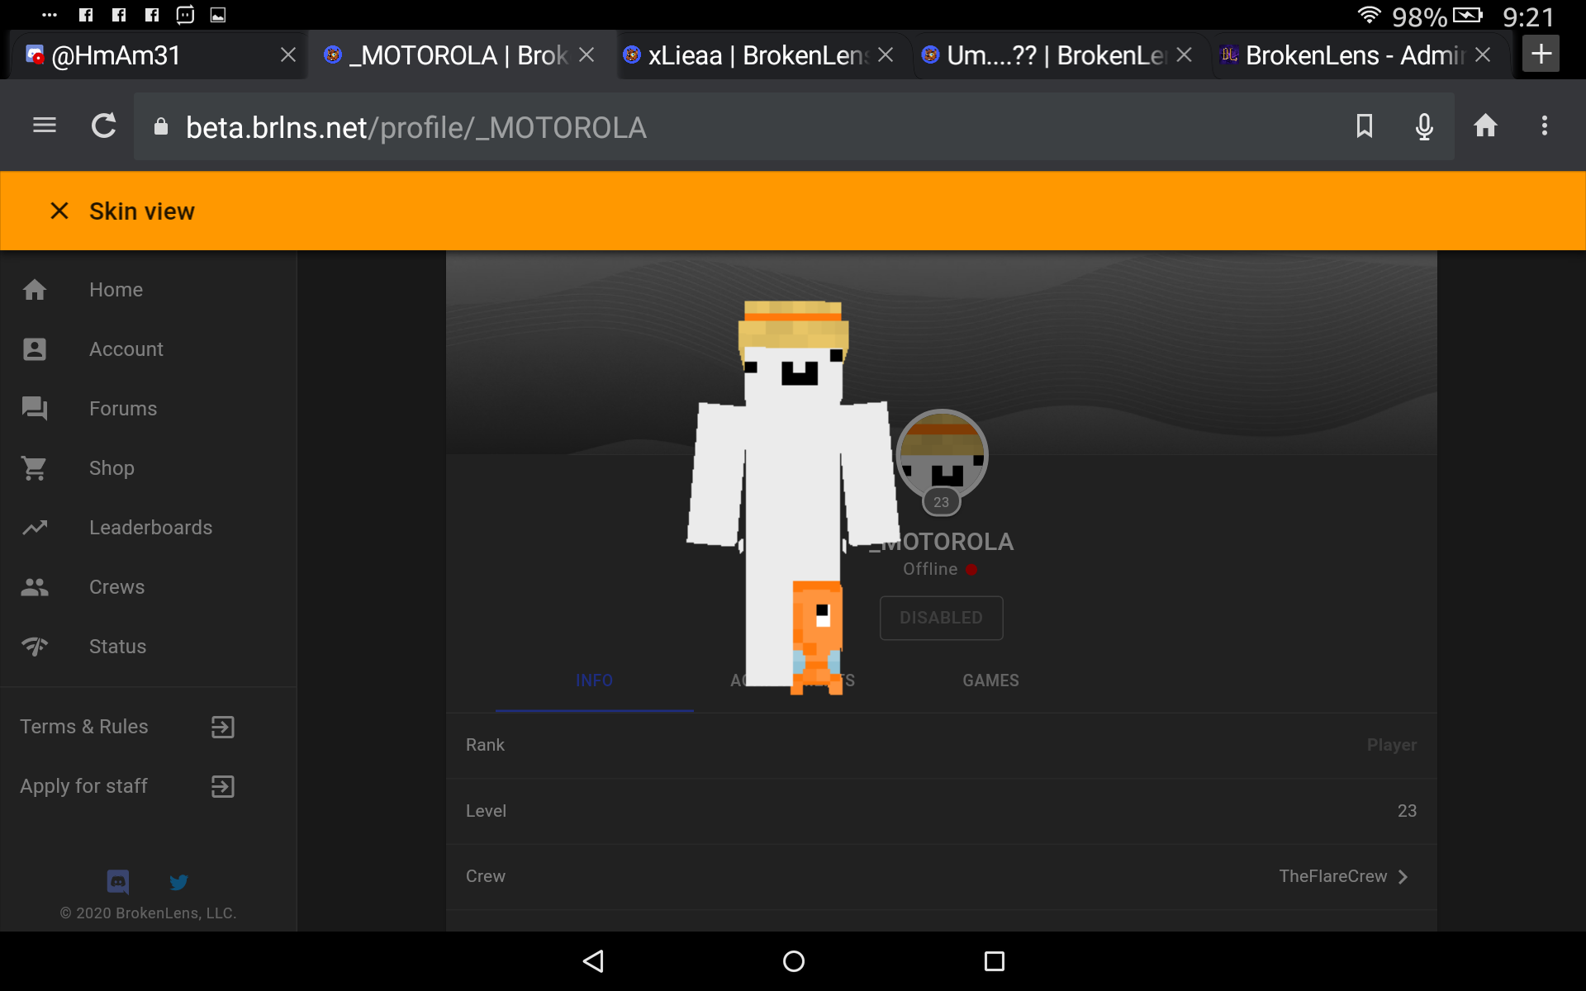This screenshot has width=1586, height=991.
Task: Click the Offline status text
Action: pyautogui.click(x=930, y=569)
